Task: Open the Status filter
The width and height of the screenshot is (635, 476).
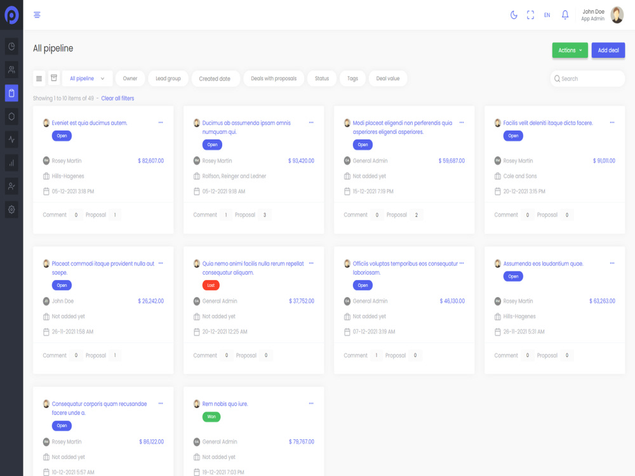Action: (x=322, y=79)
